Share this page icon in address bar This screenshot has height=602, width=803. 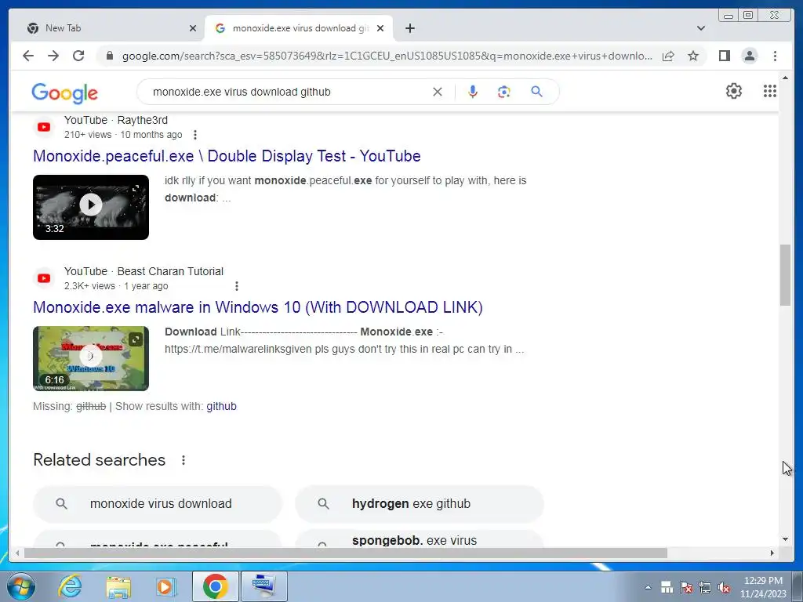click(668, 56)
